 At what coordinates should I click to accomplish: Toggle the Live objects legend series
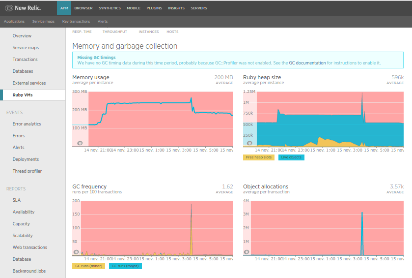(291, 157)
